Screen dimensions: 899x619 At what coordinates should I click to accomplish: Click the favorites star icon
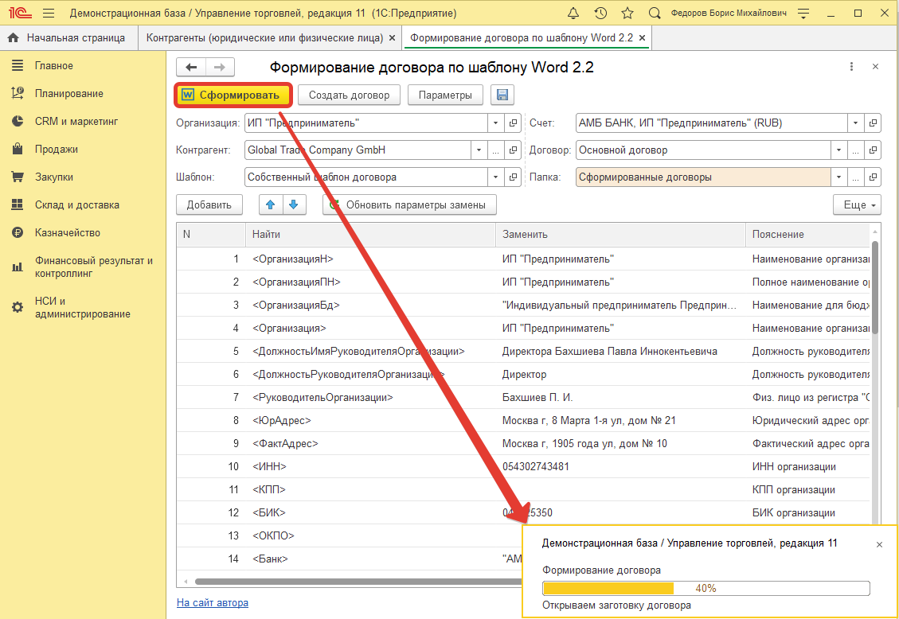[x=627, y=14]
